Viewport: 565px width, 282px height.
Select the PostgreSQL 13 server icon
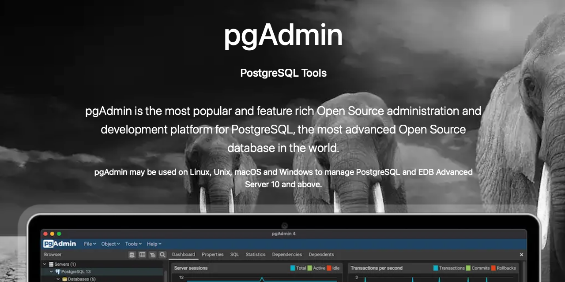[58, 271]
